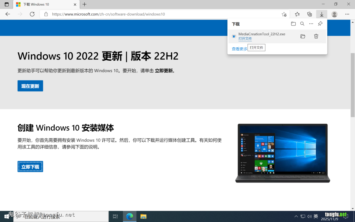Image resolution: width=355 pixels, height=222 pixels.
Task: Open the Favorites list icon
Action: [297, 14]
